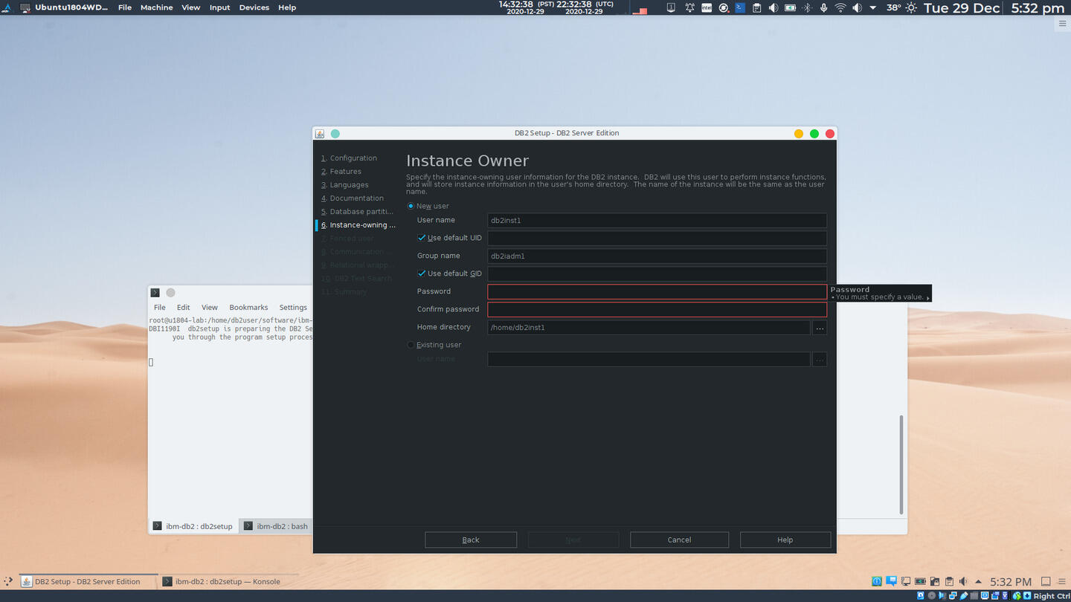Viewport: 1071px width, 602px height.
Task: Open the VirtualBox Input menu
Action: click(x=219, y=7)
